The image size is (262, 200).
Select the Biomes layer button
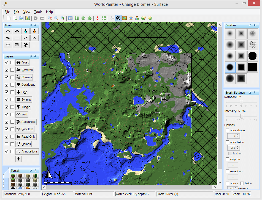pyautogui.click(x=24, y=144)
